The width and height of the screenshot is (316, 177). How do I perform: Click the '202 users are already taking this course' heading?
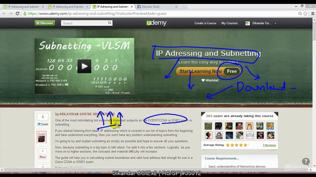(x=239, y=116)
